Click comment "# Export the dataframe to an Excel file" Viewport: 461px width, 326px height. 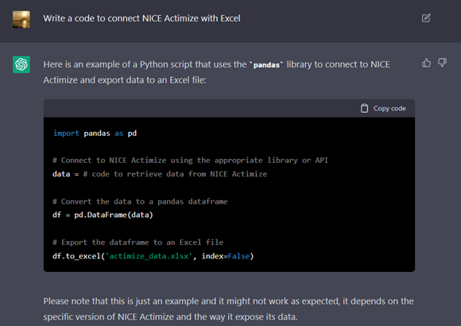pos(138,243)
